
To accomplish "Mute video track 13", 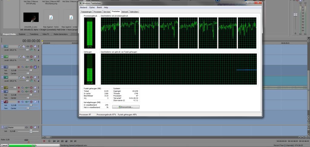I will 35,46.
